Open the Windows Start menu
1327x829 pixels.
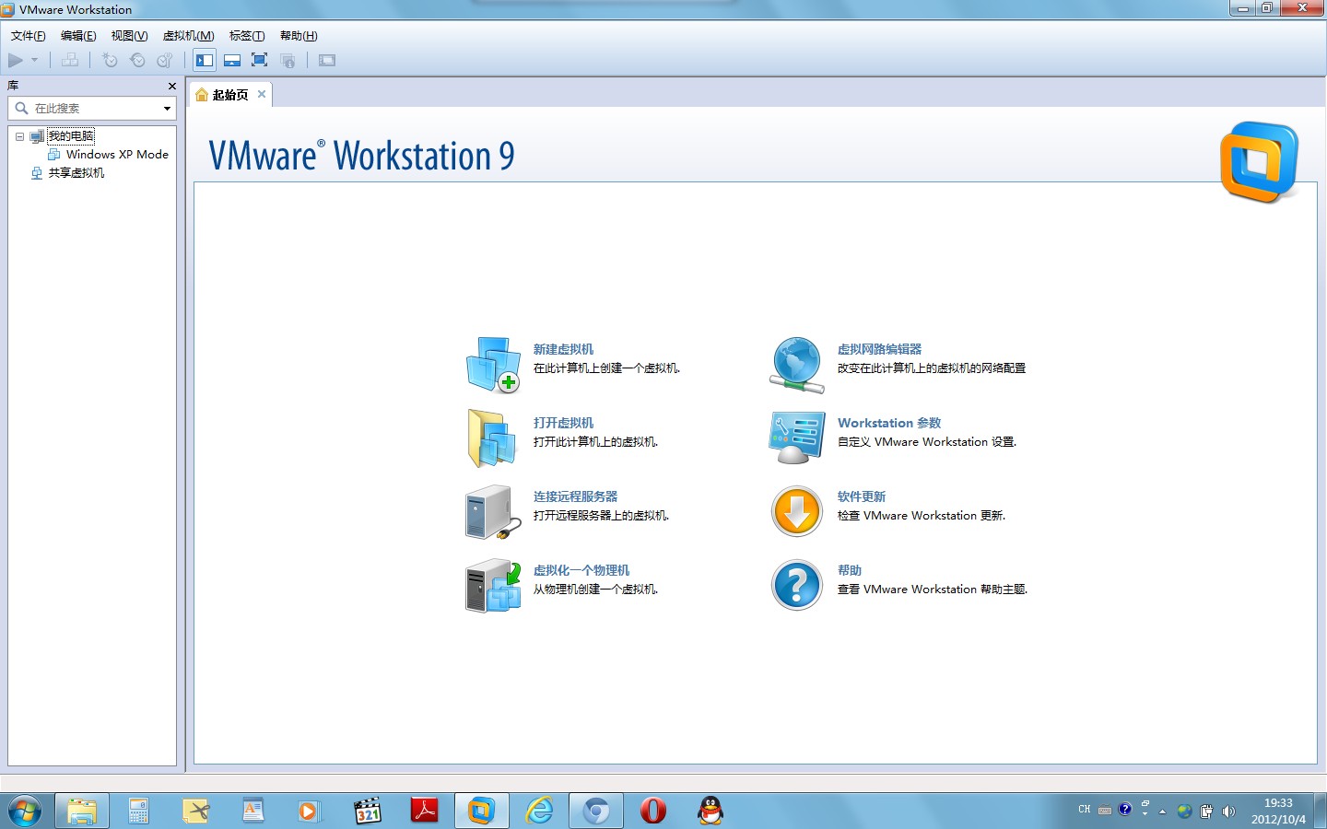(25, 811)
